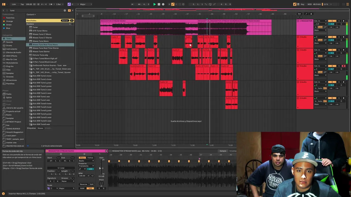Screen dimensions: 351x197
Task: Open the Groove None dropdown
Action: coord(68,181)
